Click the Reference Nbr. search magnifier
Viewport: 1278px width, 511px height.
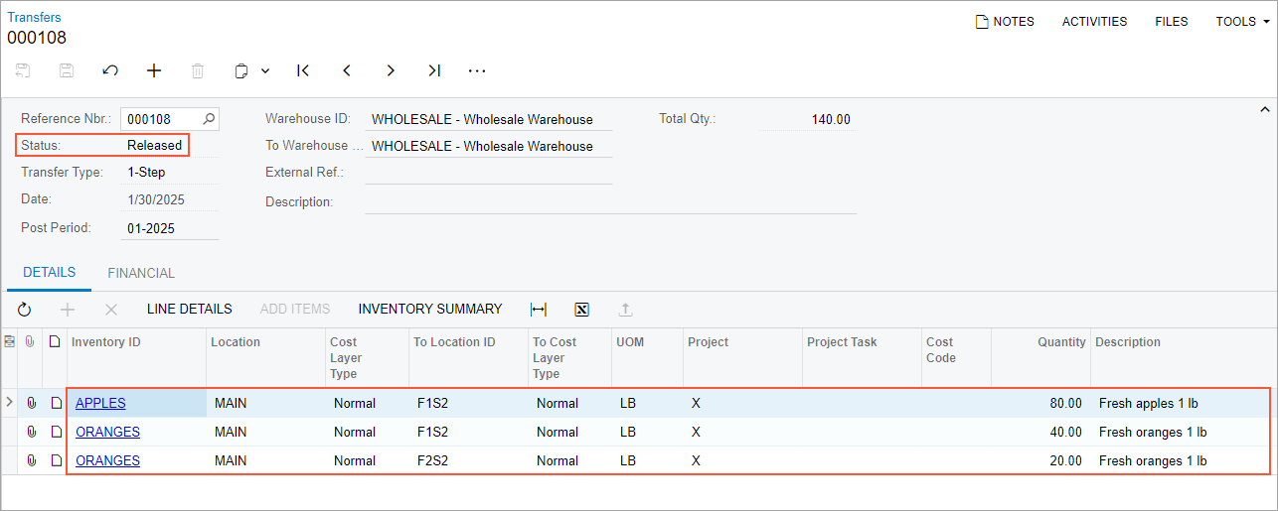pos(209,119)
